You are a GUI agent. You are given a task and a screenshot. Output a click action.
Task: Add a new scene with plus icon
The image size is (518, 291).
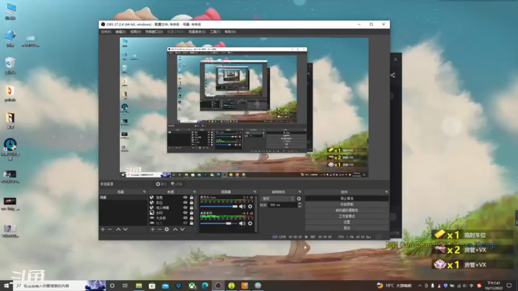pos(103,230)
